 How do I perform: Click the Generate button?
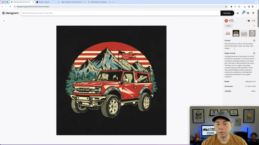pos(227,13)
